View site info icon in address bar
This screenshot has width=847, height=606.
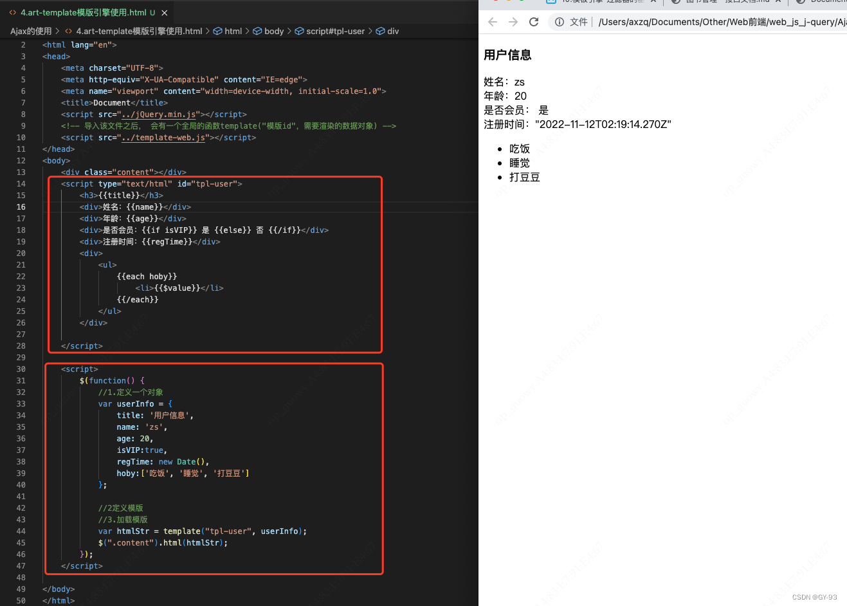click(560, 22)
